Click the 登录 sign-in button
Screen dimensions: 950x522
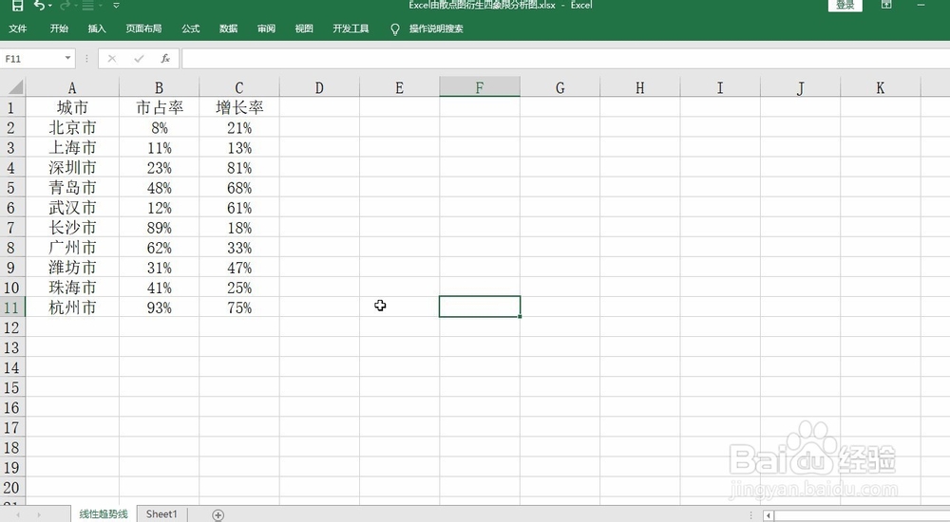click(x=845, y=5)
